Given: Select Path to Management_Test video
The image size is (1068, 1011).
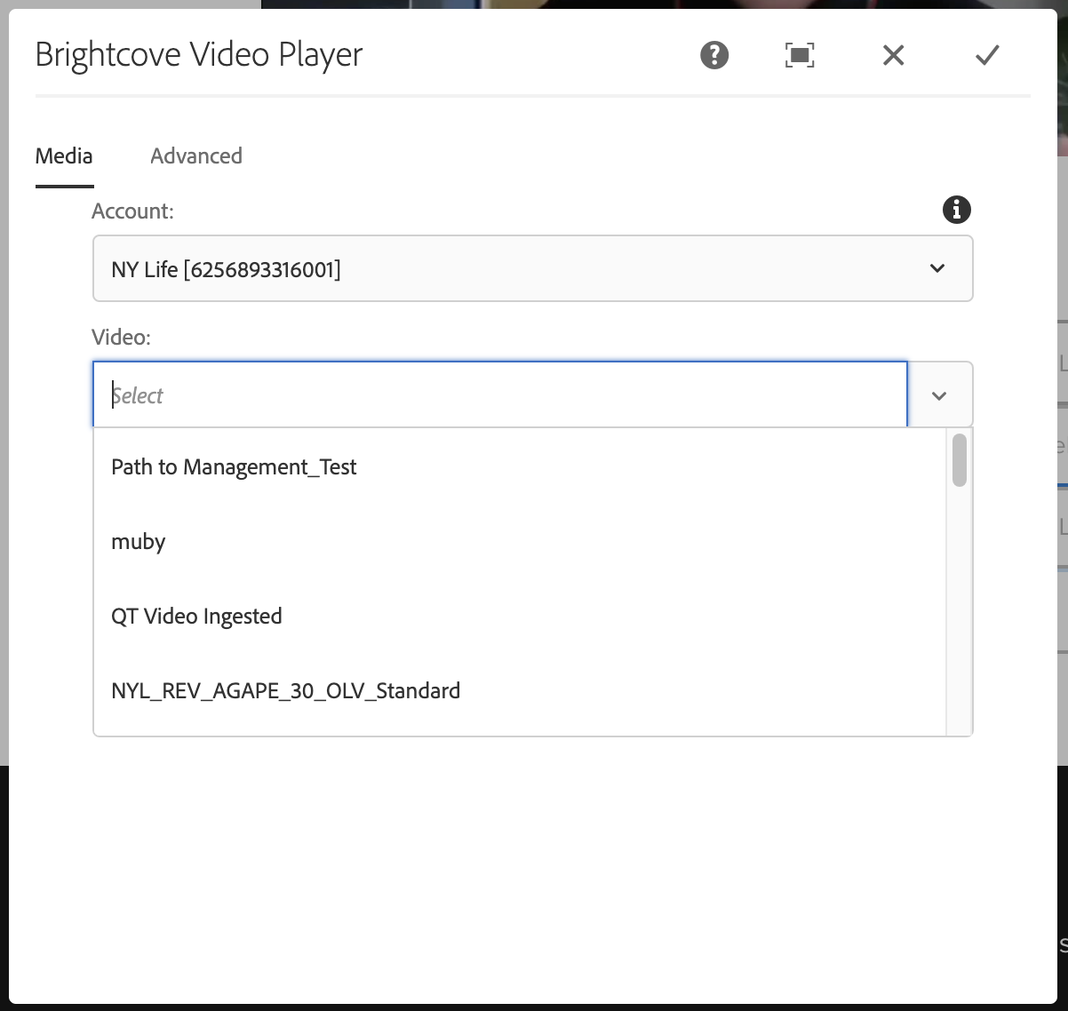Looking at the screenshot, I should pos(234,466).
